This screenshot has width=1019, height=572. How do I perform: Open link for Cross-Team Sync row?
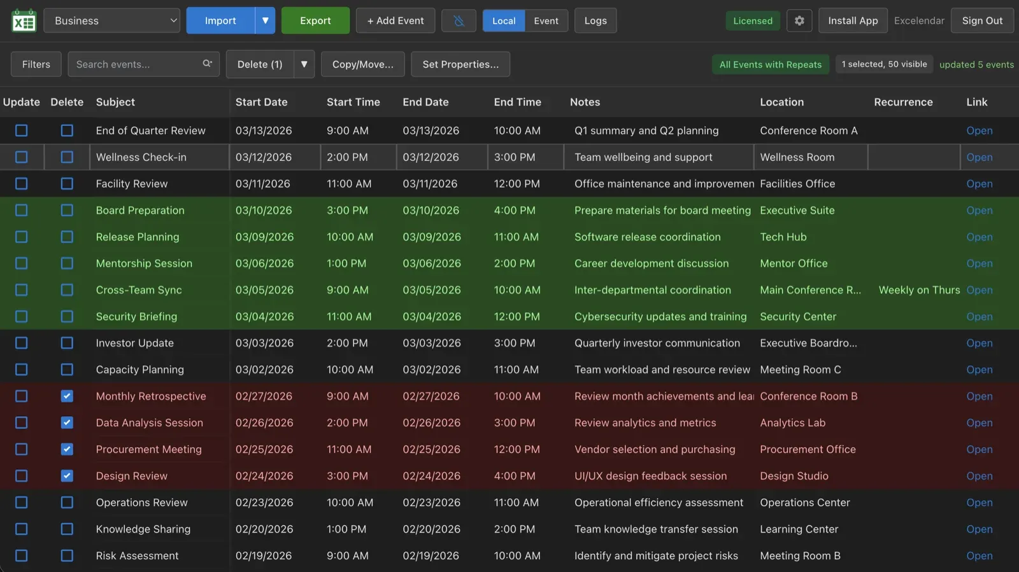click(979, 290)
